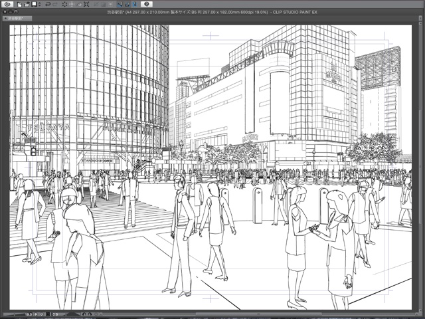Image resolution: width=425 pixels, height=319 pixels.
Task: Rotate canvas right with status bar icon
Action: pos(90,314)
